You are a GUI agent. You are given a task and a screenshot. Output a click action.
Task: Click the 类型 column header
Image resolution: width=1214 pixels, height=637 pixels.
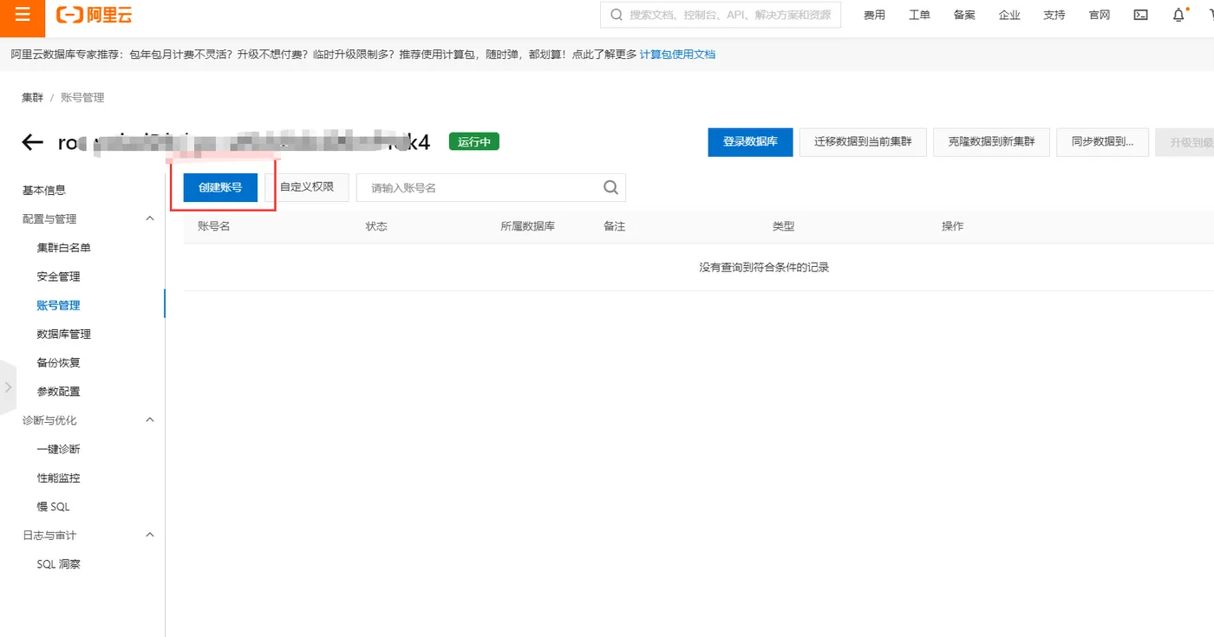[x=783, y=226]
